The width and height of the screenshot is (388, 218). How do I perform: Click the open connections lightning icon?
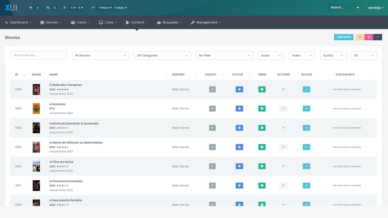pyautogui.click(x=31, y=8)
